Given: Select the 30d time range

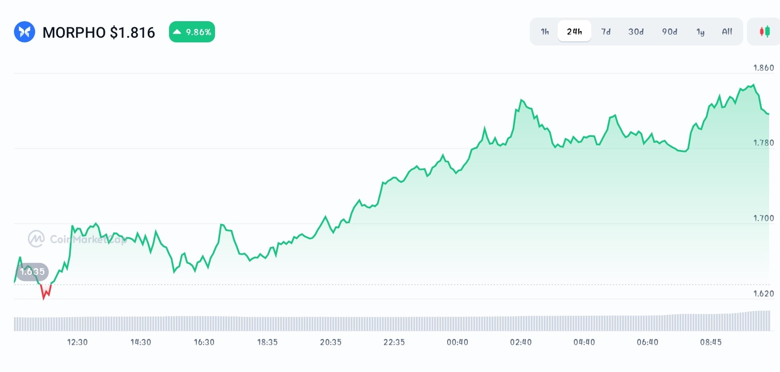Looking at the screenshot, I should click(636, 32).
